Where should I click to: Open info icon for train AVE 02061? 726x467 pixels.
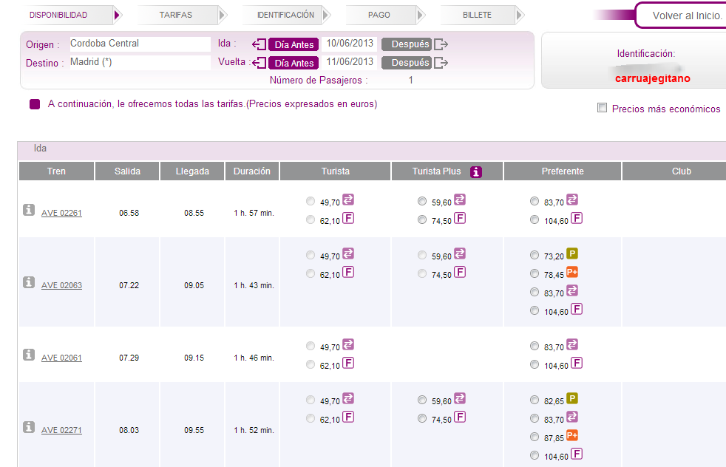pyautogui.click(x=29, y=355)
